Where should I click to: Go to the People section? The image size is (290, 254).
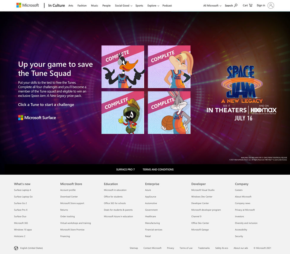point(107,6)
